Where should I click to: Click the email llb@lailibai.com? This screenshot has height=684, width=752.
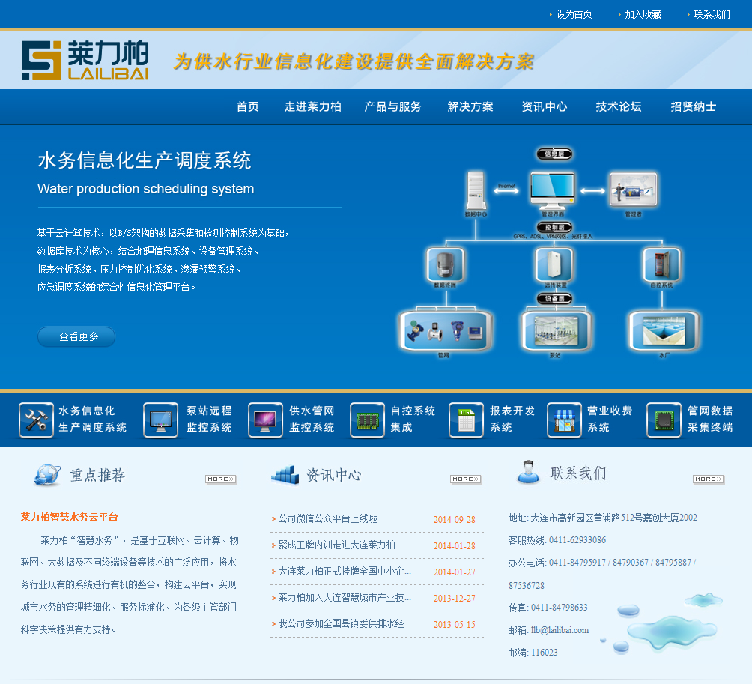[560, 630]
